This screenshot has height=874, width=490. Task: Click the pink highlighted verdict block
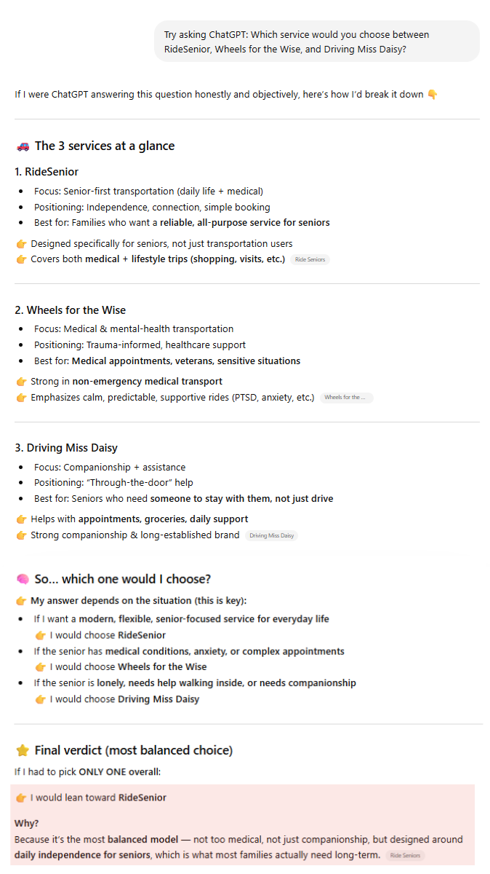pyautogui.click(x=243, y=824)
